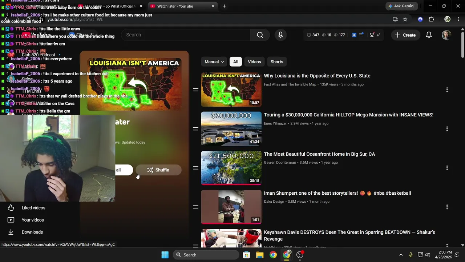Open The Most Beautiful Oceanfront Home title
This screenshot has height=262, width=465.
[319, 154]
